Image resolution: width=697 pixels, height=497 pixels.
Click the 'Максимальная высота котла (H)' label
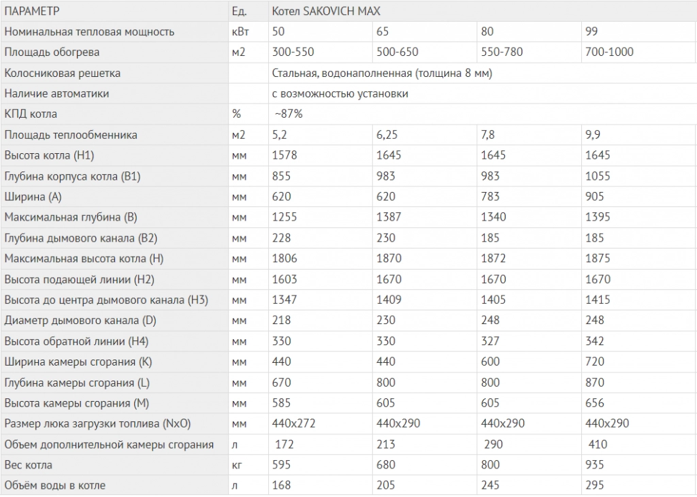tap(84, 259)
